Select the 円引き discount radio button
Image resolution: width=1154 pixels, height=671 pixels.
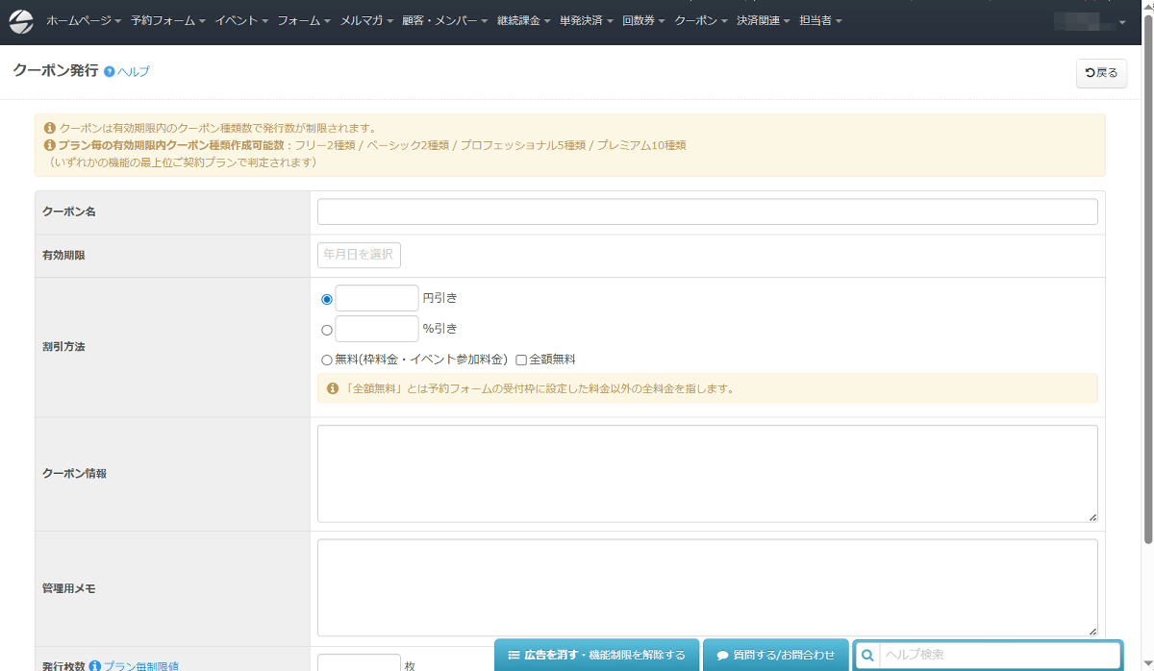pos(327,299)
